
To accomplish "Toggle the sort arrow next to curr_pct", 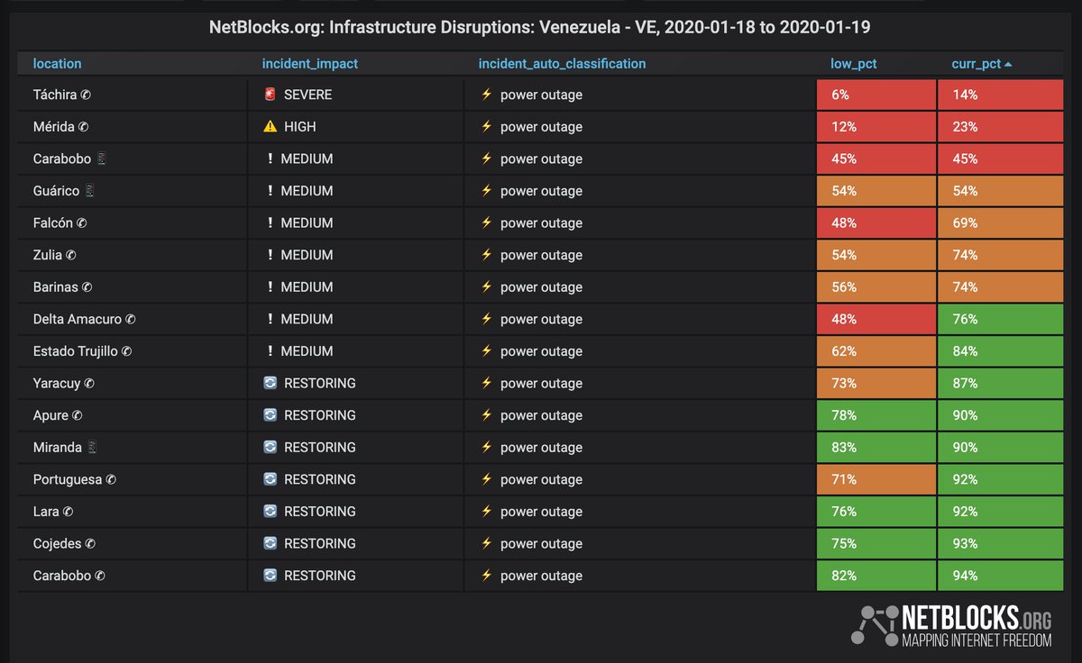I will point(1008,65).
